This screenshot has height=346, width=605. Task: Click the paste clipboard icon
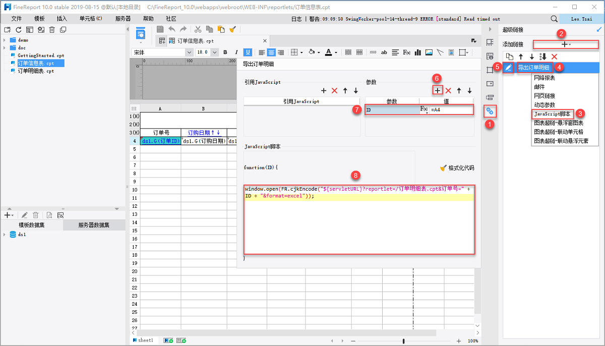tap(221, 30)
